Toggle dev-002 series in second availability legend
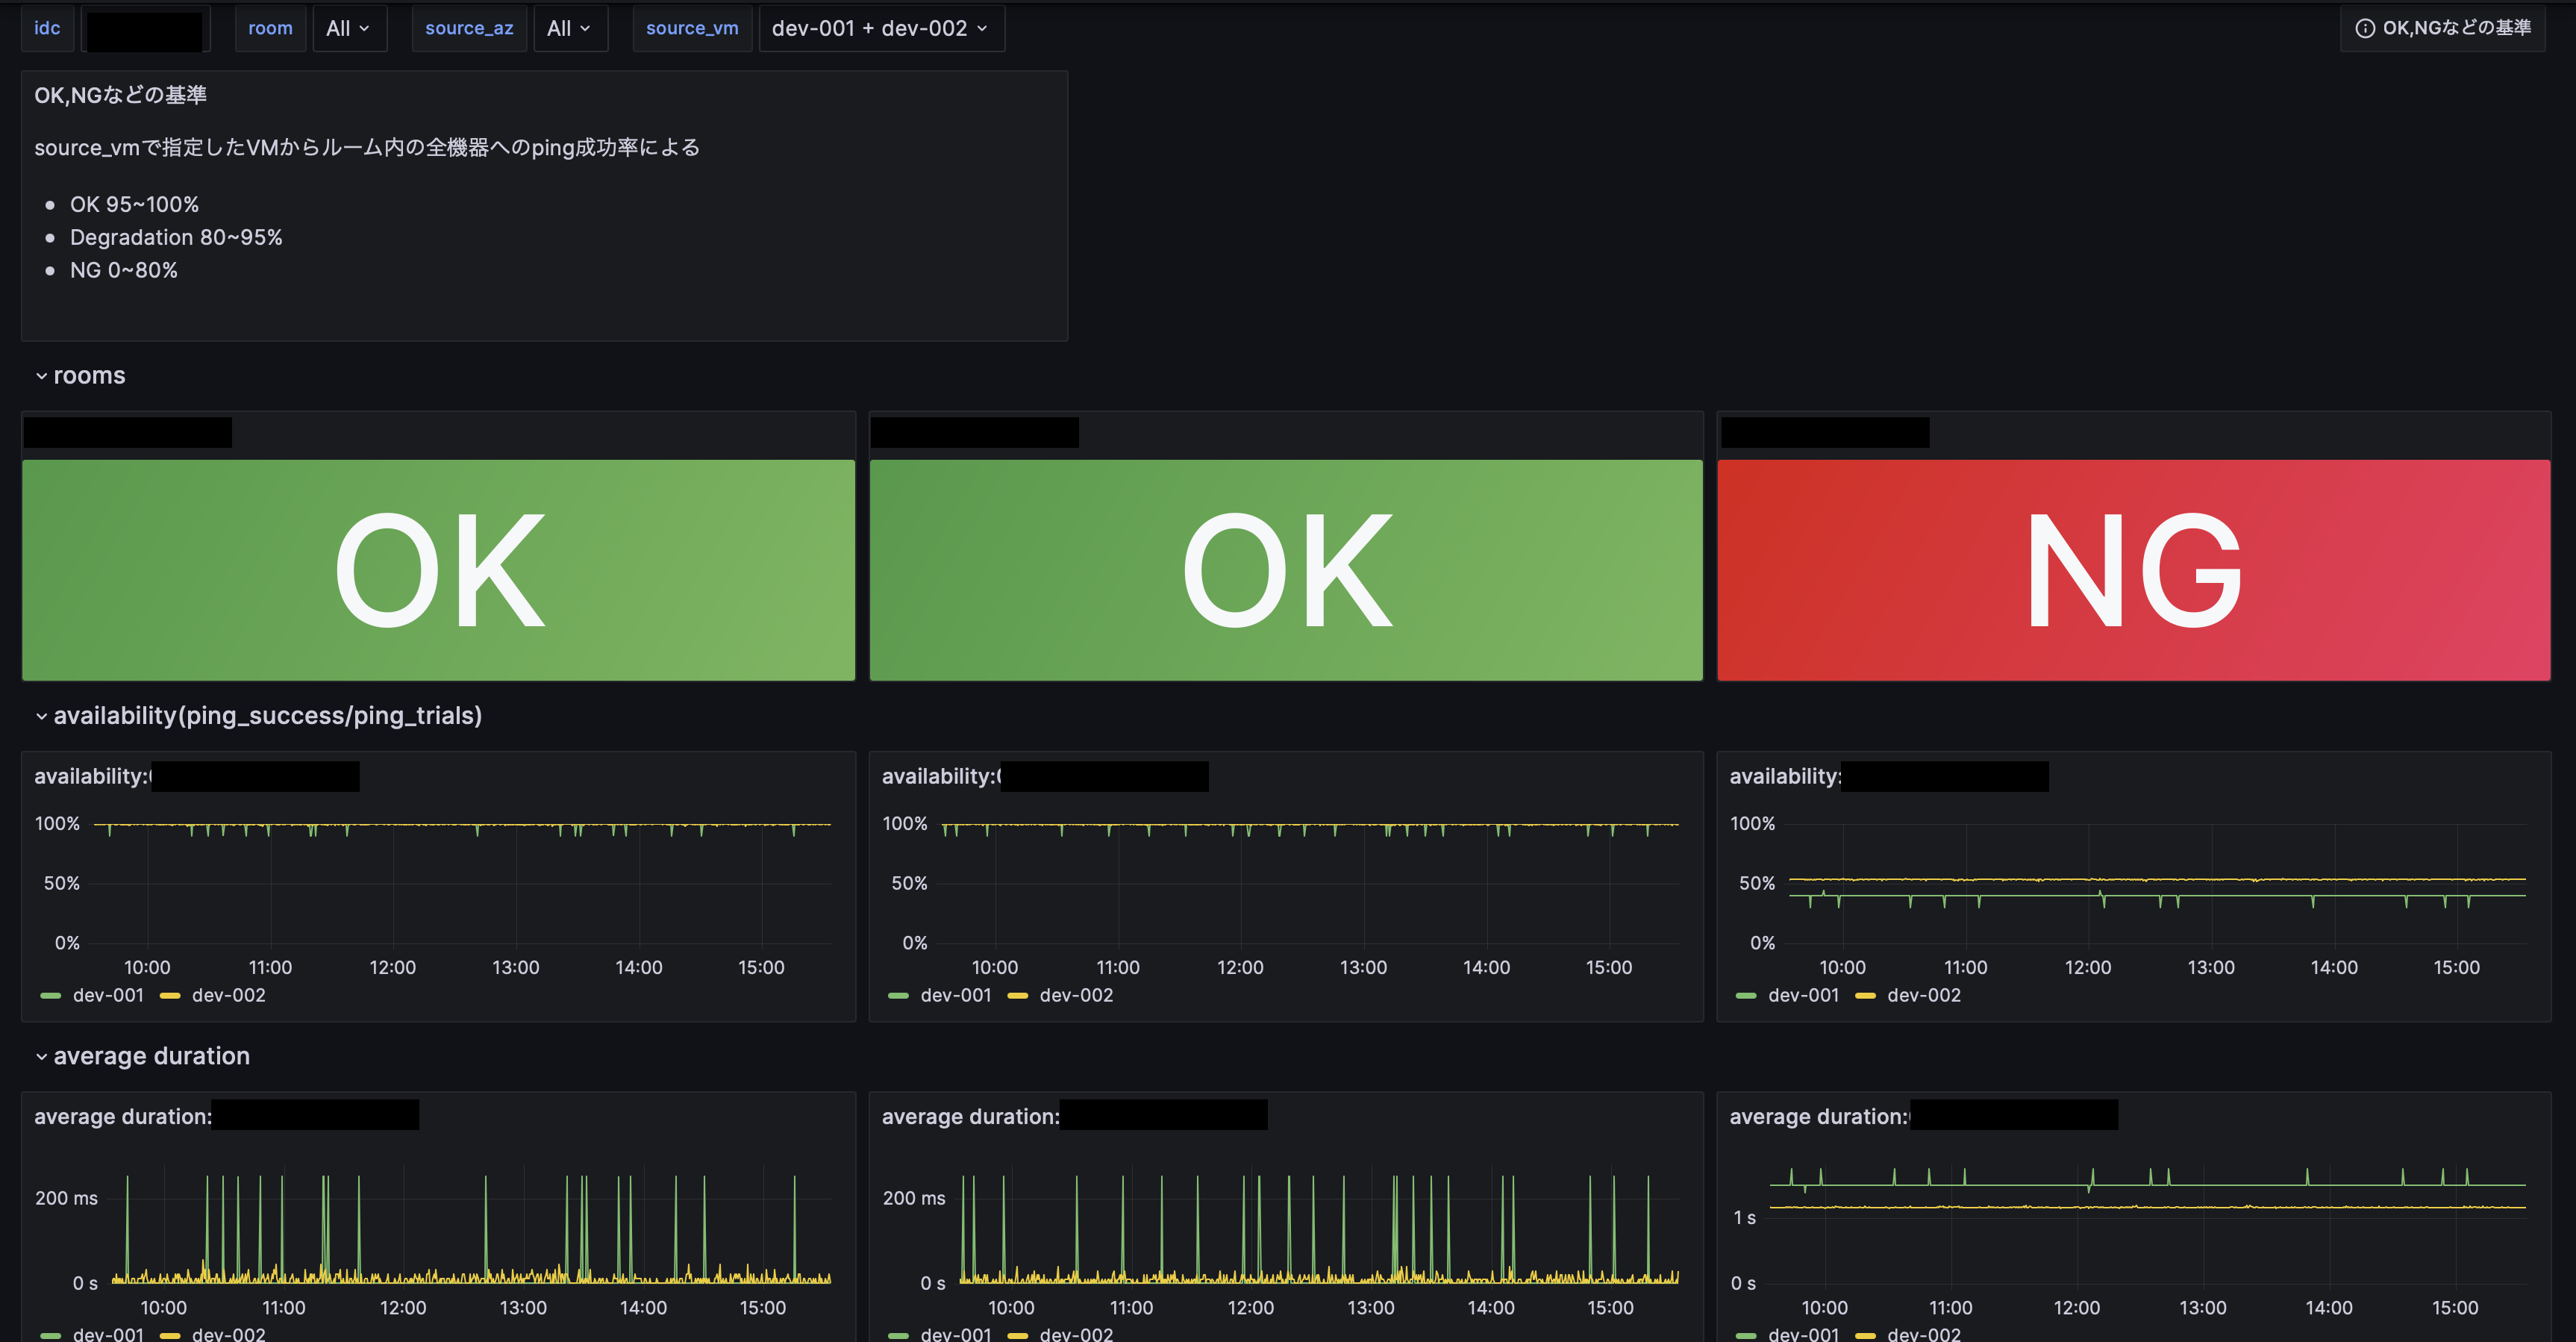2576x1342 pixels. click(x=1076, y=995)
